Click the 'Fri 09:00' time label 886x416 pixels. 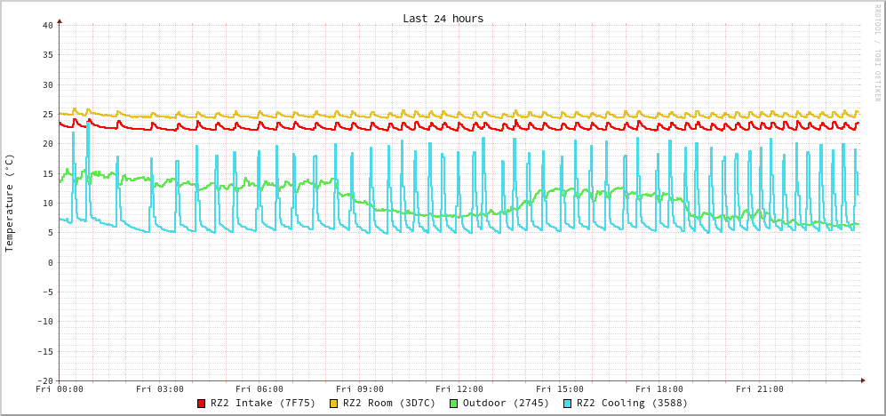(x=359, y=388)
